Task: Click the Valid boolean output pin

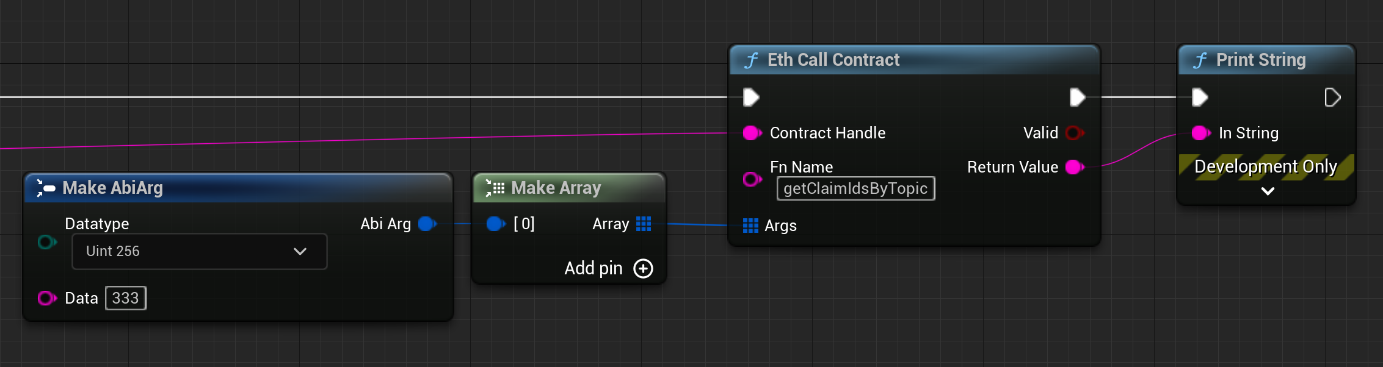Action: [1075, 133]
